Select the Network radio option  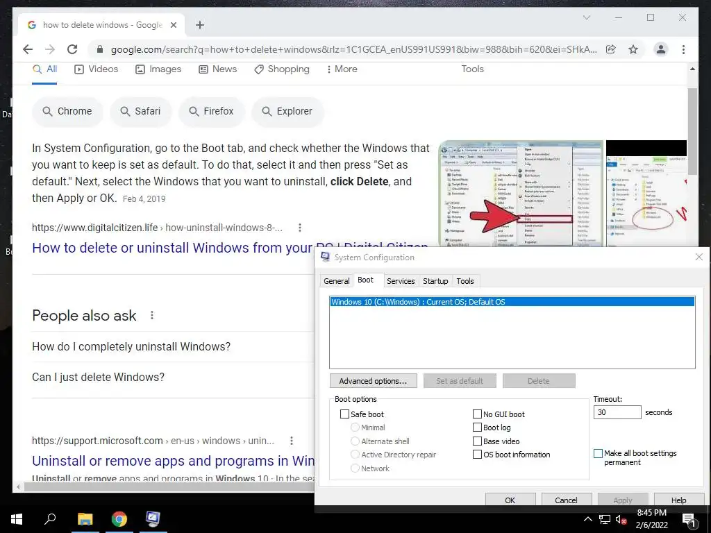pos(355,468)
